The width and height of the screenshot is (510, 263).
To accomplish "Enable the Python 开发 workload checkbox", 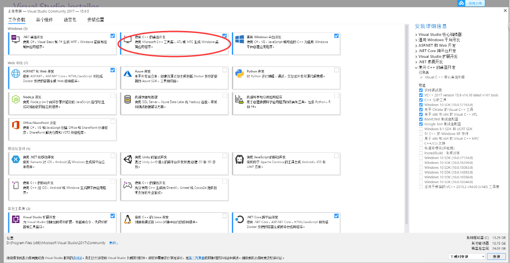I will [336, 70].
